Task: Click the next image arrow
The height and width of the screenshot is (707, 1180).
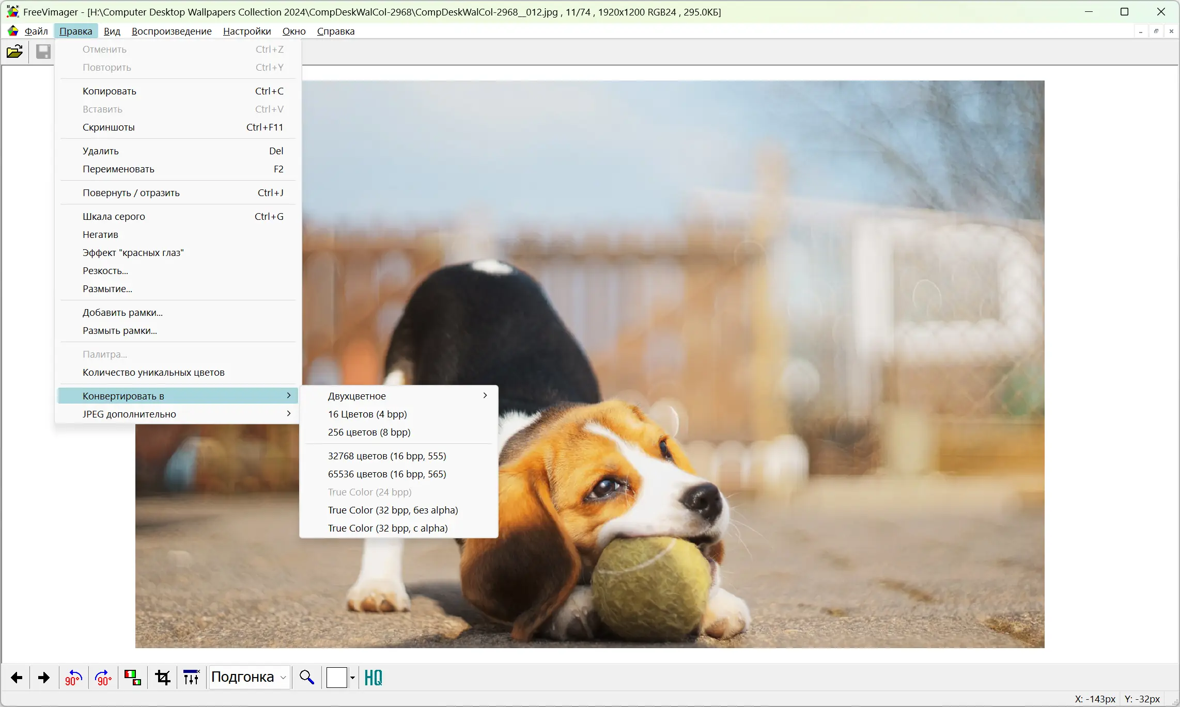Action: (44, 677)
